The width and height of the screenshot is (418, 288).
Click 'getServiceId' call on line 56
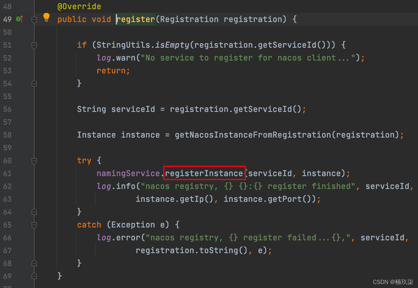263,109
